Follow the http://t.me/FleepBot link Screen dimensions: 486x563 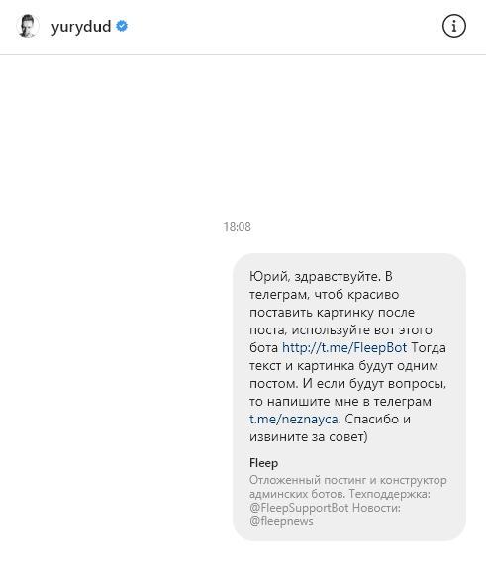[344, 348]
